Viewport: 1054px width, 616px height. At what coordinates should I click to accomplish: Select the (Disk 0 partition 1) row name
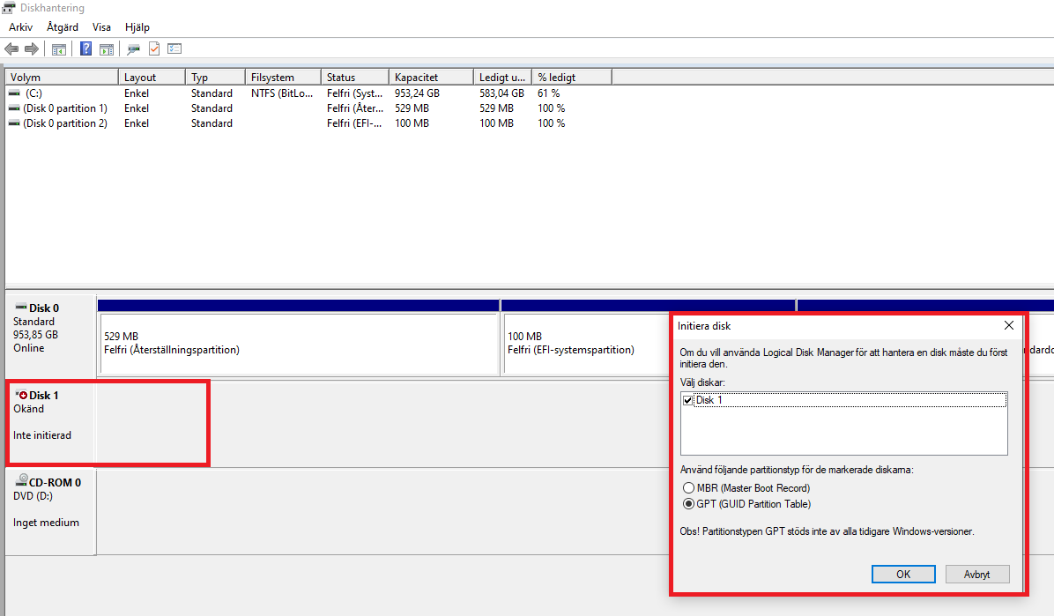pyautogui.click(x=65, y=108)
